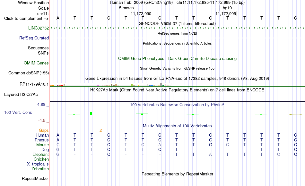Image resolution: width=305 pixels, height=186 pixels.
Task: Click the 11,172,990 ruler coordinate
Action: click(x=141, y=13)
